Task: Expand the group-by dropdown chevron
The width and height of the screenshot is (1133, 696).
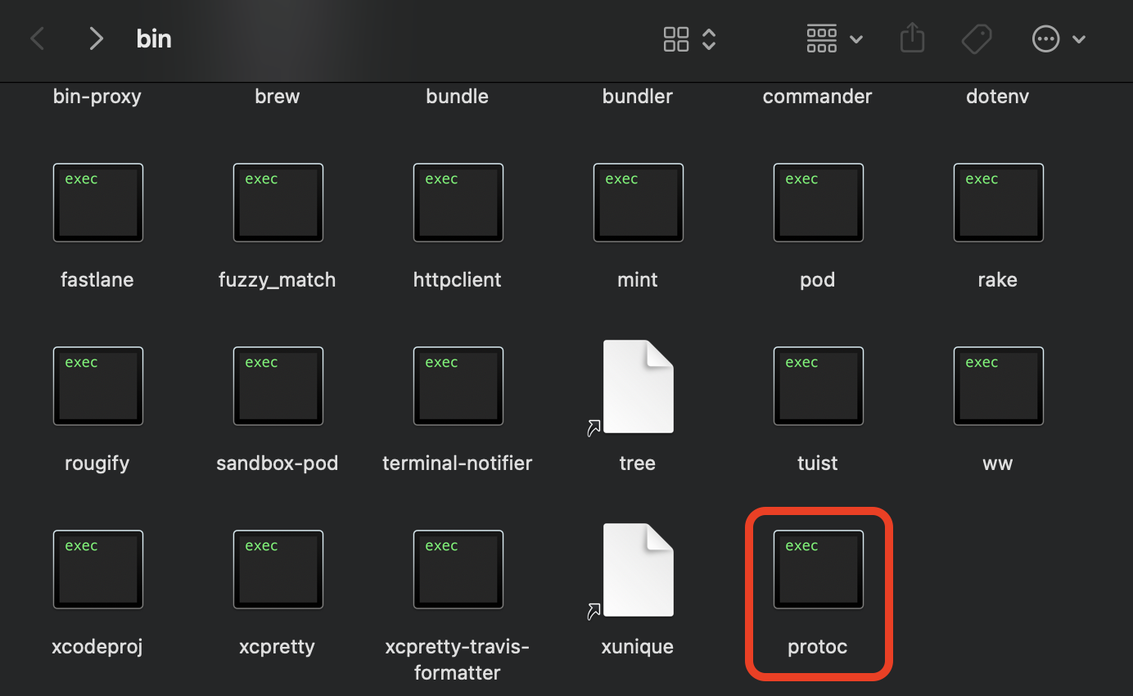Action: coord(856,39)
